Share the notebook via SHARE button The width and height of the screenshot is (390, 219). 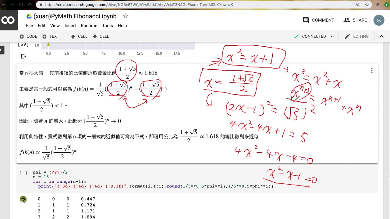(355, 20)
